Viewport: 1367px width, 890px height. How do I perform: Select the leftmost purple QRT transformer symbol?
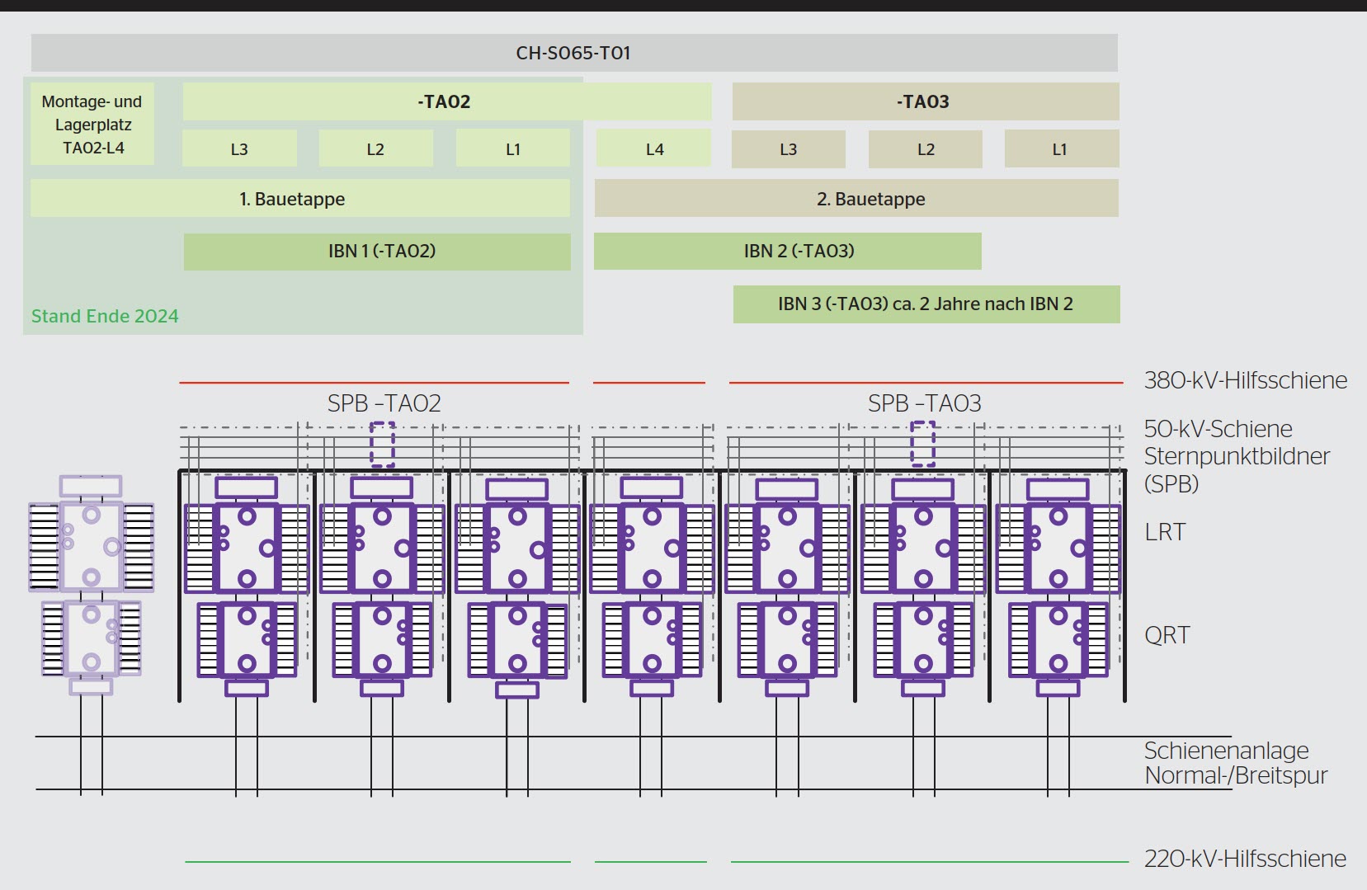click(247, 640)
